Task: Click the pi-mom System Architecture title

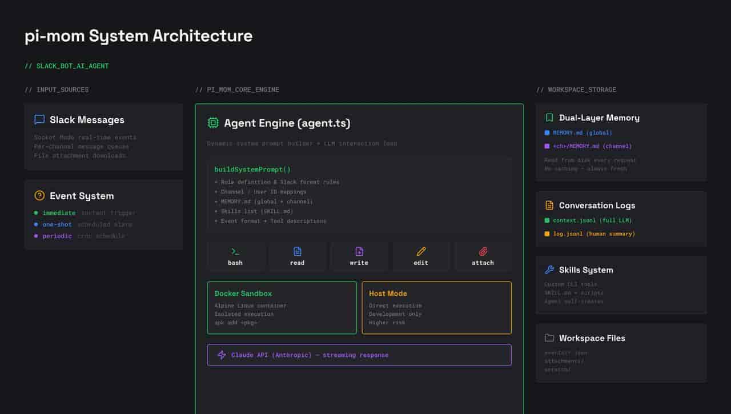Action: click(139, 36)
